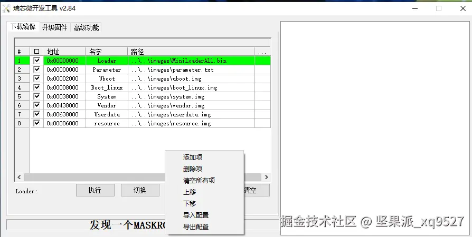Screen dimensions: 472x237
Task: Click the Boot_linux name cell
Action: 107,88
